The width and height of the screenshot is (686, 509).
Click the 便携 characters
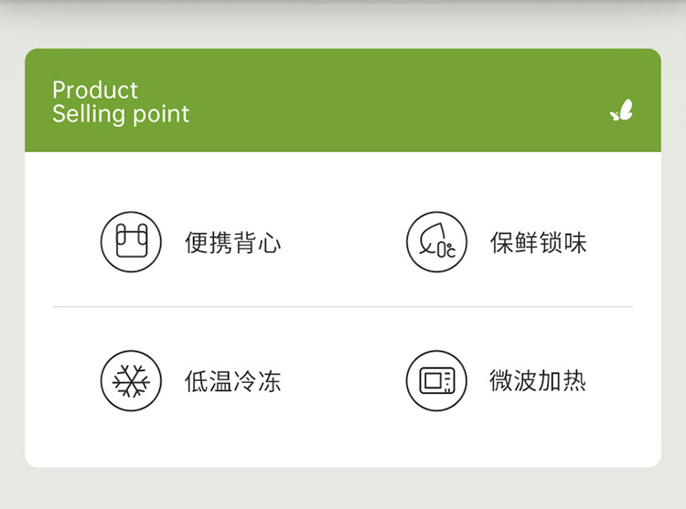coord(209,242)
